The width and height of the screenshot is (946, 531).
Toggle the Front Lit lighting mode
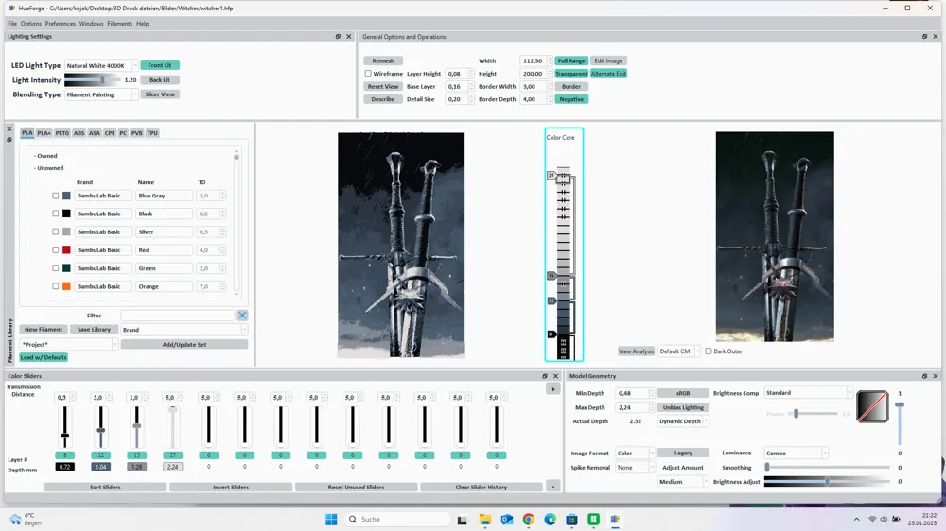tap(160, 65)
